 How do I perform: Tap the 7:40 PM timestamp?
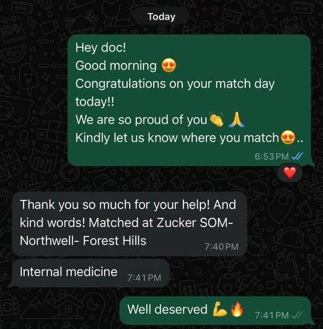pyautogui.click(x=221, y=246)
